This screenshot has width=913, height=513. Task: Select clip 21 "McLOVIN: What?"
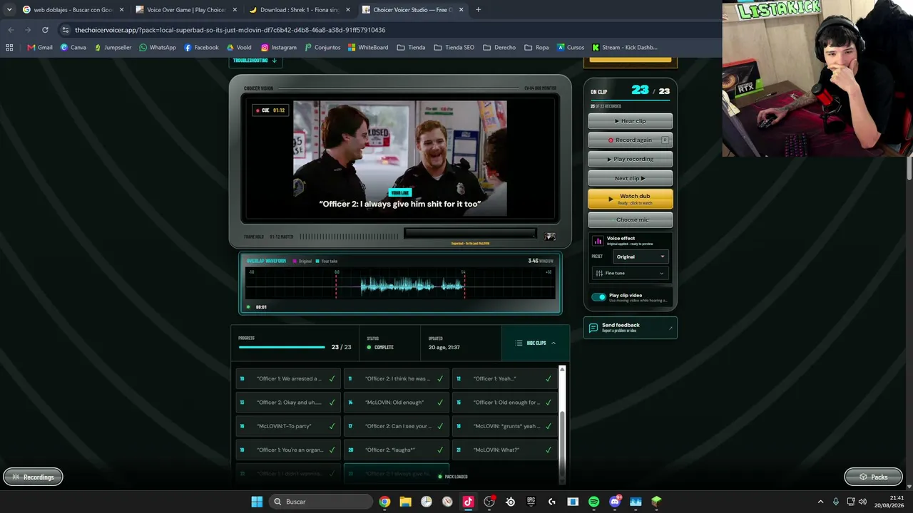tap(505, 450)
